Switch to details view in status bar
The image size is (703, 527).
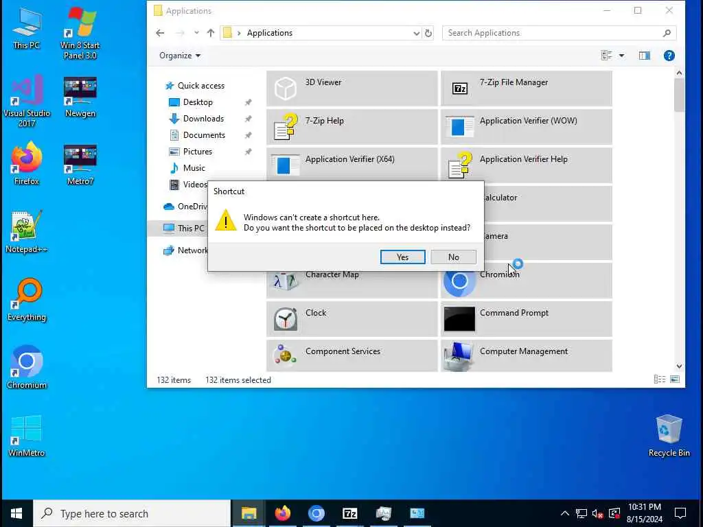(x=660, y=379)
